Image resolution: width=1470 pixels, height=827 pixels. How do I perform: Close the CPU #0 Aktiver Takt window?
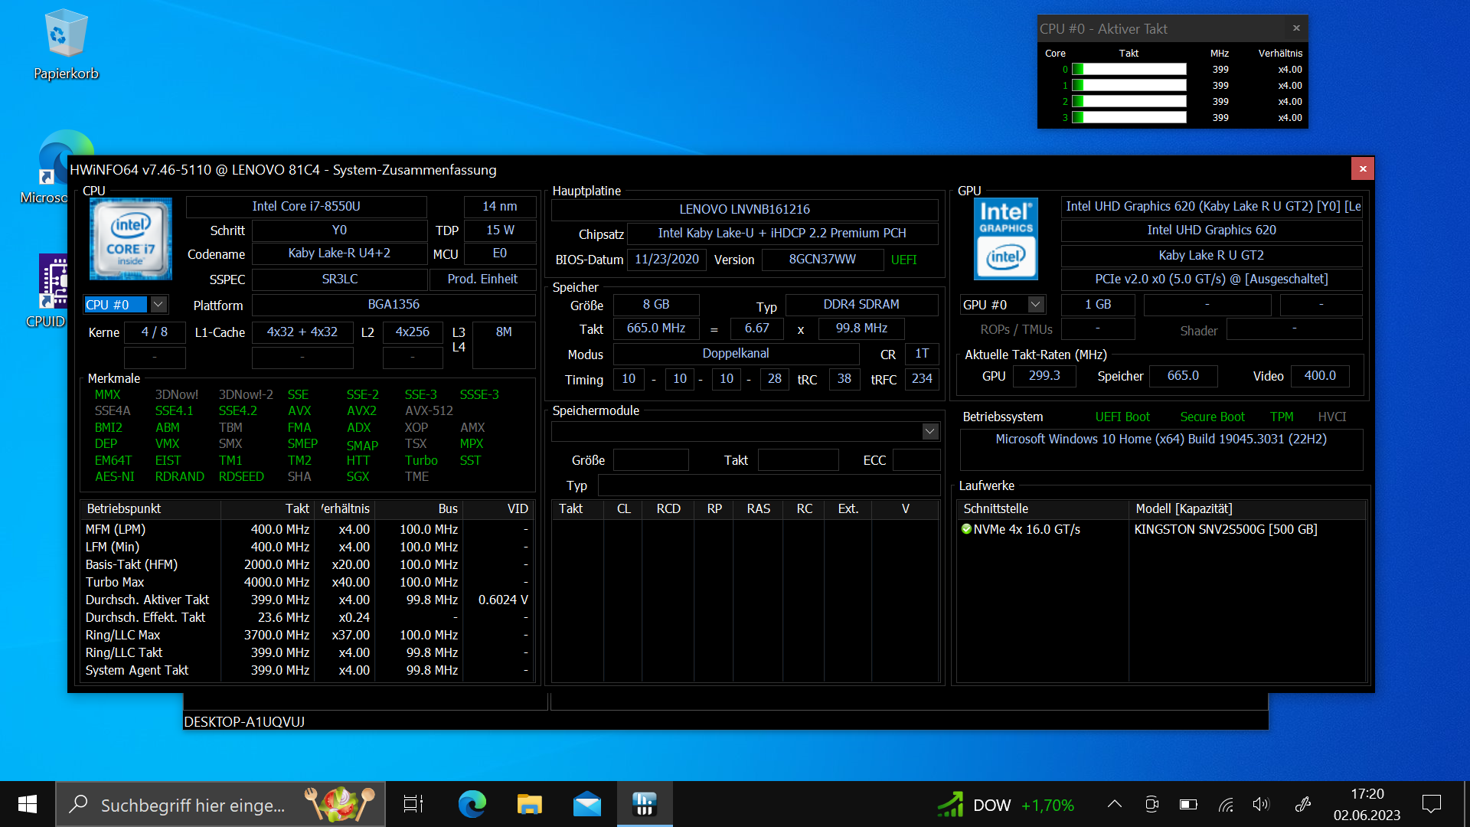(x=1296, y=28)
